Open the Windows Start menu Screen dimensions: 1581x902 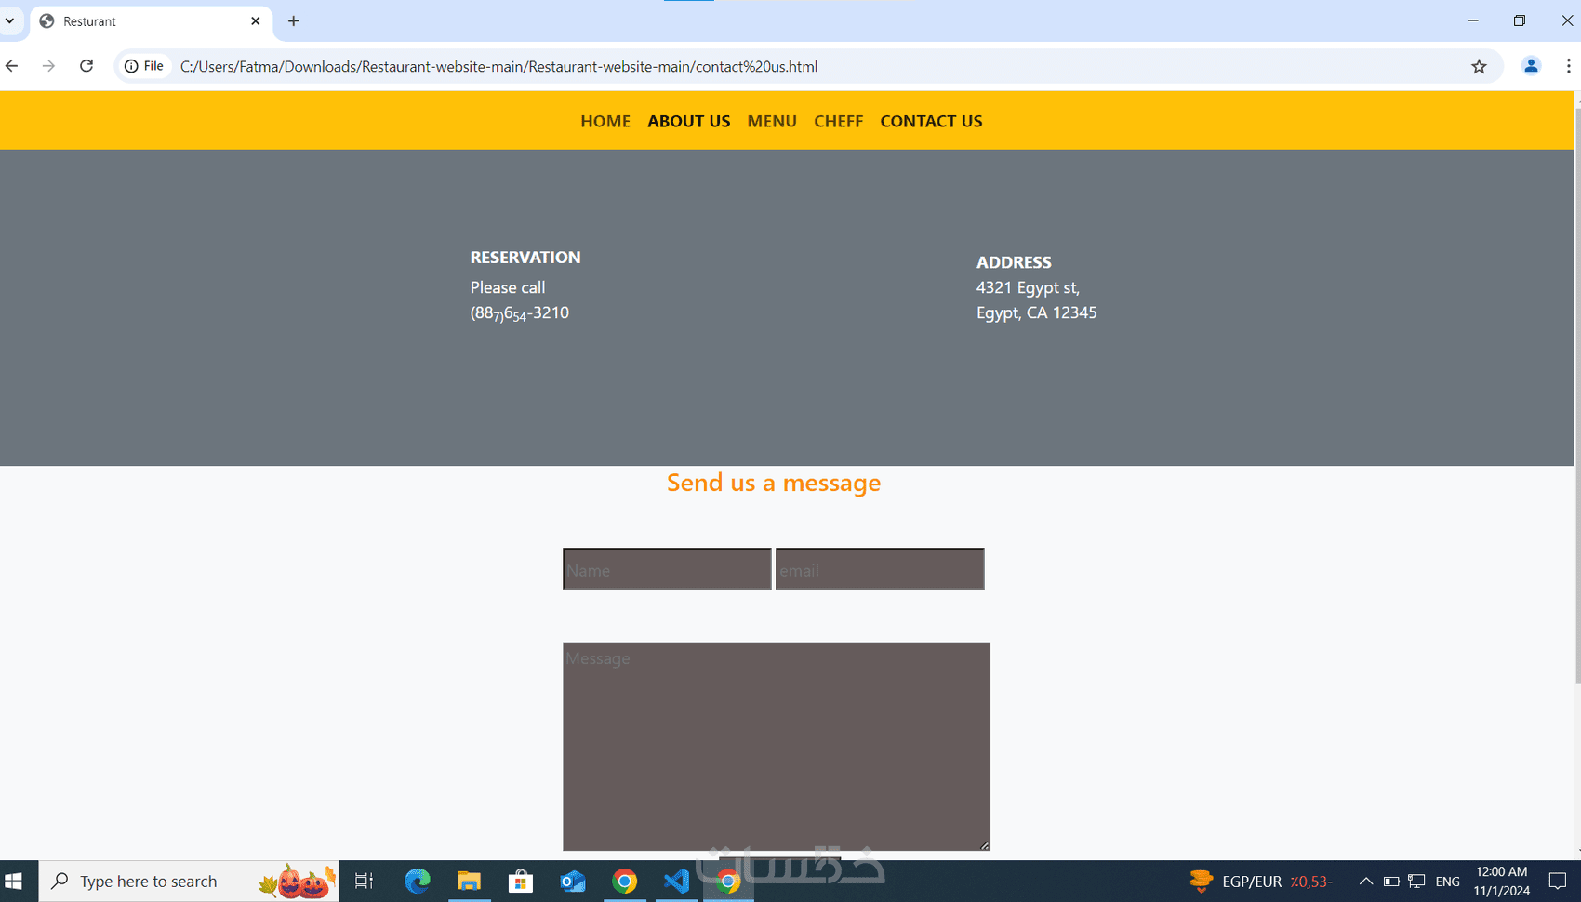tap(14, 882)
